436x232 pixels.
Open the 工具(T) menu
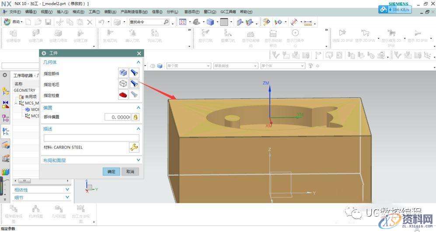(94, 12)
